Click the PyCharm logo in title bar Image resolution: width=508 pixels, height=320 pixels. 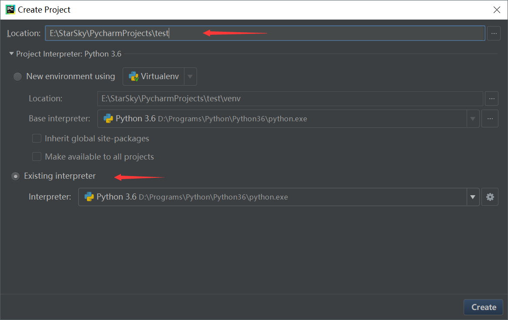[x=10, y=10]
